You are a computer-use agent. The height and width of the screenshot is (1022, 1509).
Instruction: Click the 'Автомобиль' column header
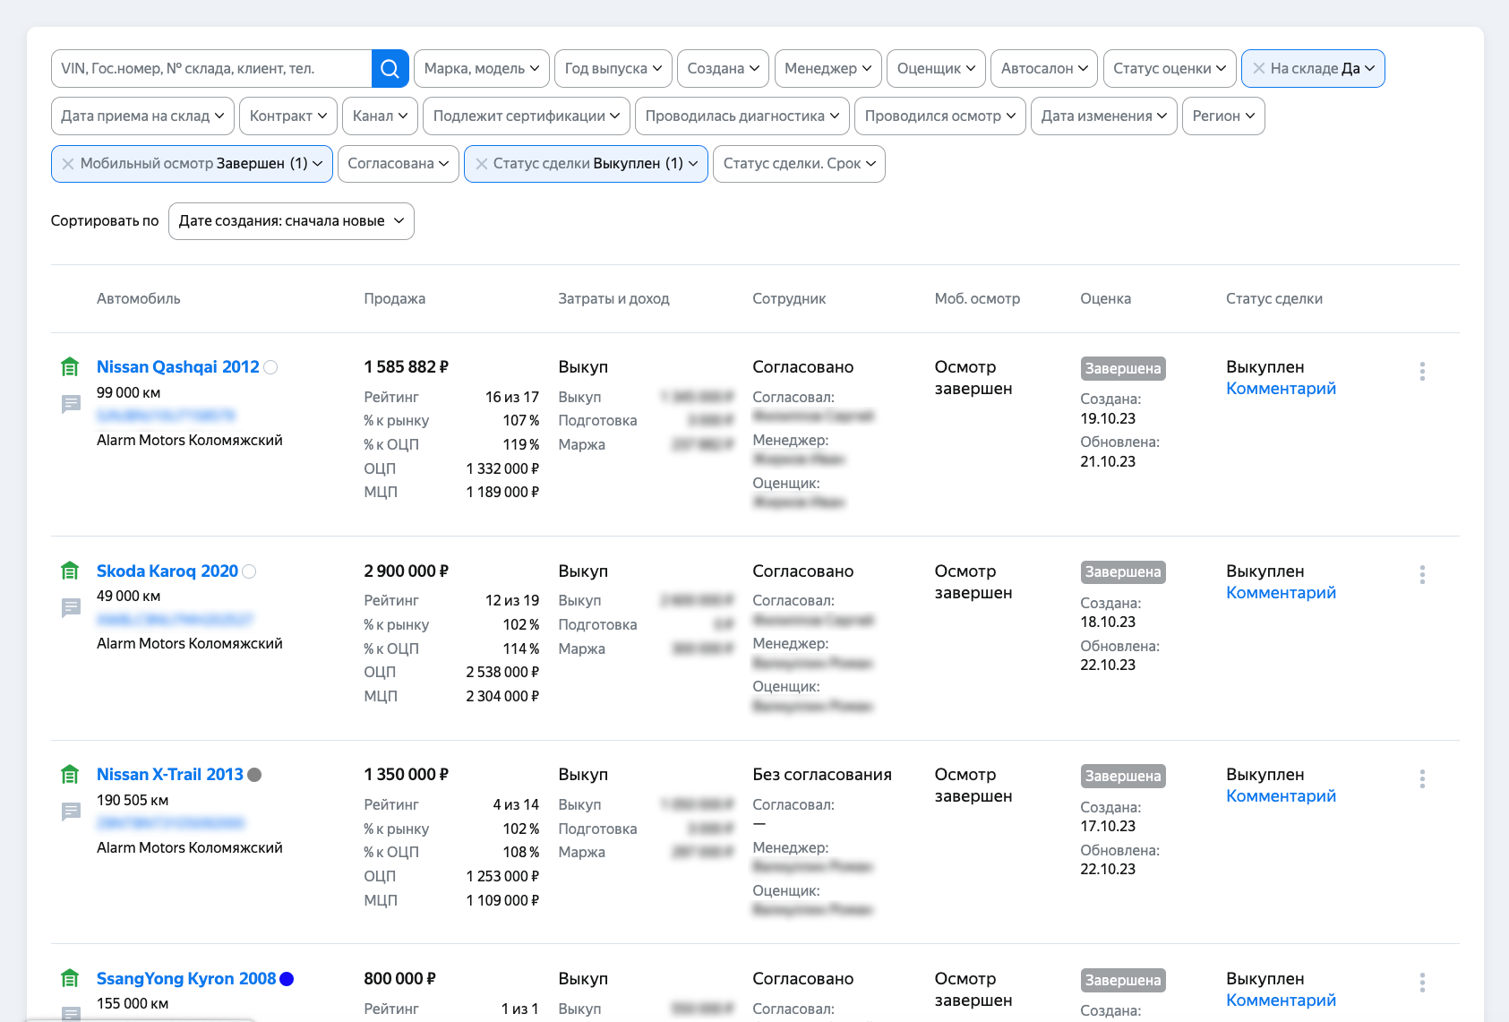tap(139, 299)
